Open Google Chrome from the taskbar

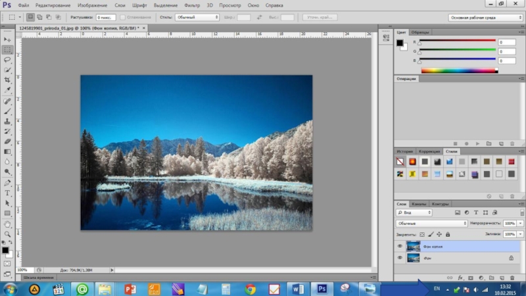point(250,289)
